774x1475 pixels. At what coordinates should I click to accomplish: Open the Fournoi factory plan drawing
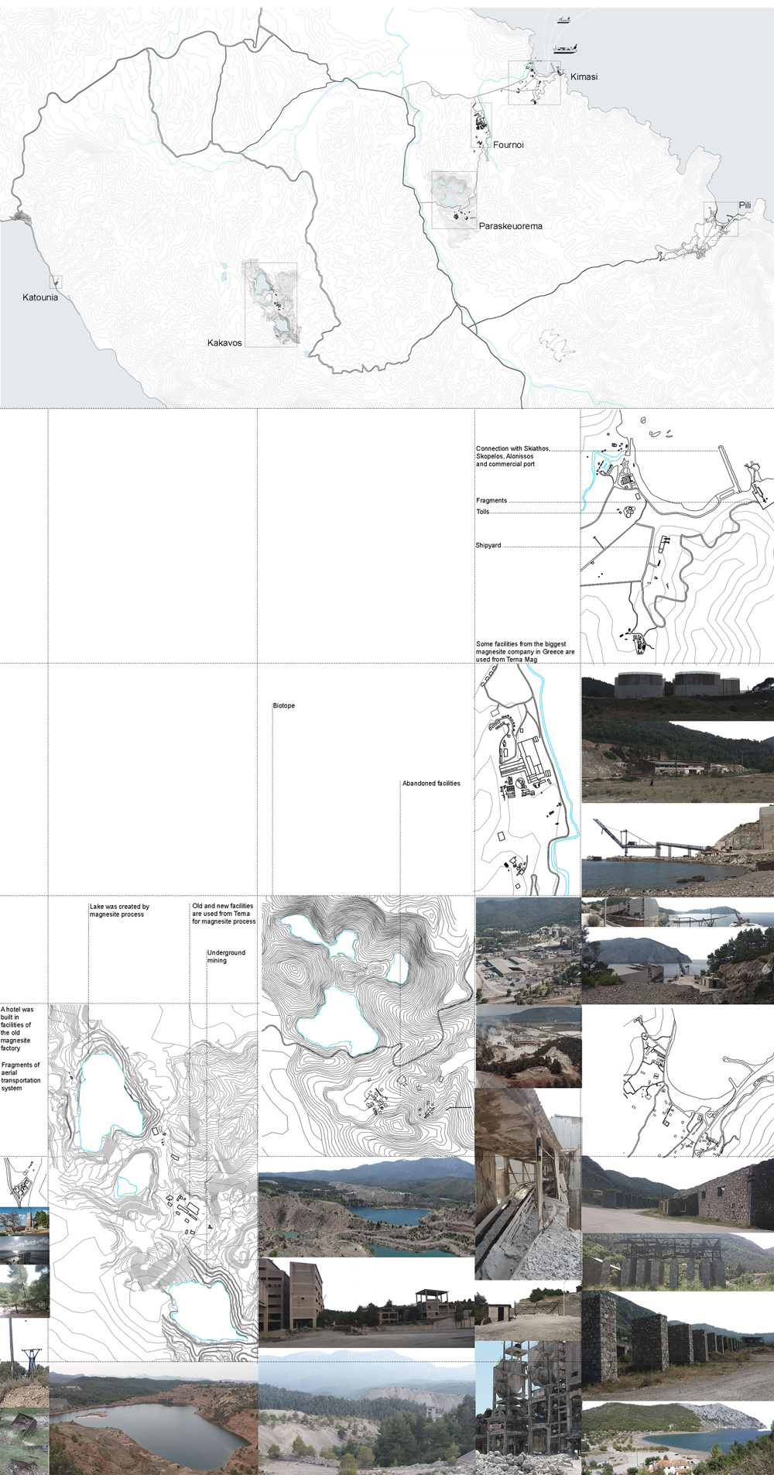click(528, 780)
